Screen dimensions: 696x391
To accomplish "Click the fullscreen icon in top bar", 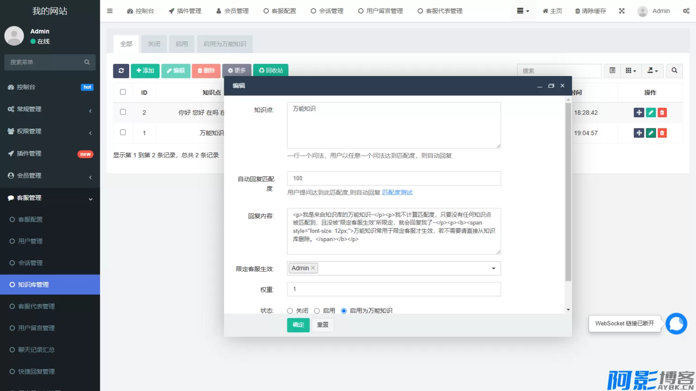I will pyautogui.click(x=622, y=11).
